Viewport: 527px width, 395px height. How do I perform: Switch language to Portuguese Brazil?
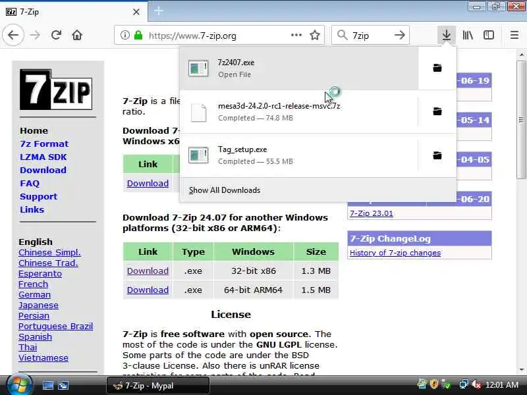point(55,326)
